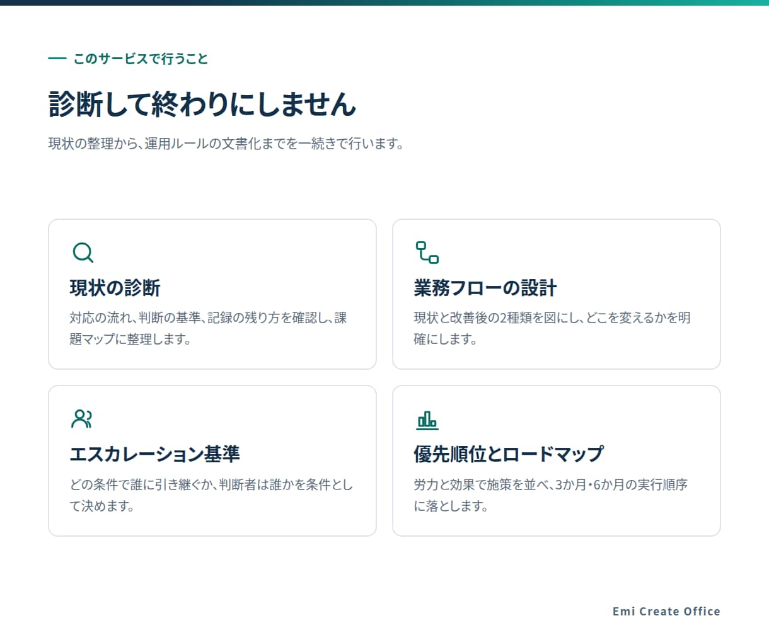This screenshot has height=640, width=769.
Task: Select the 業務フローの設計 card heading
Action: 485,288
